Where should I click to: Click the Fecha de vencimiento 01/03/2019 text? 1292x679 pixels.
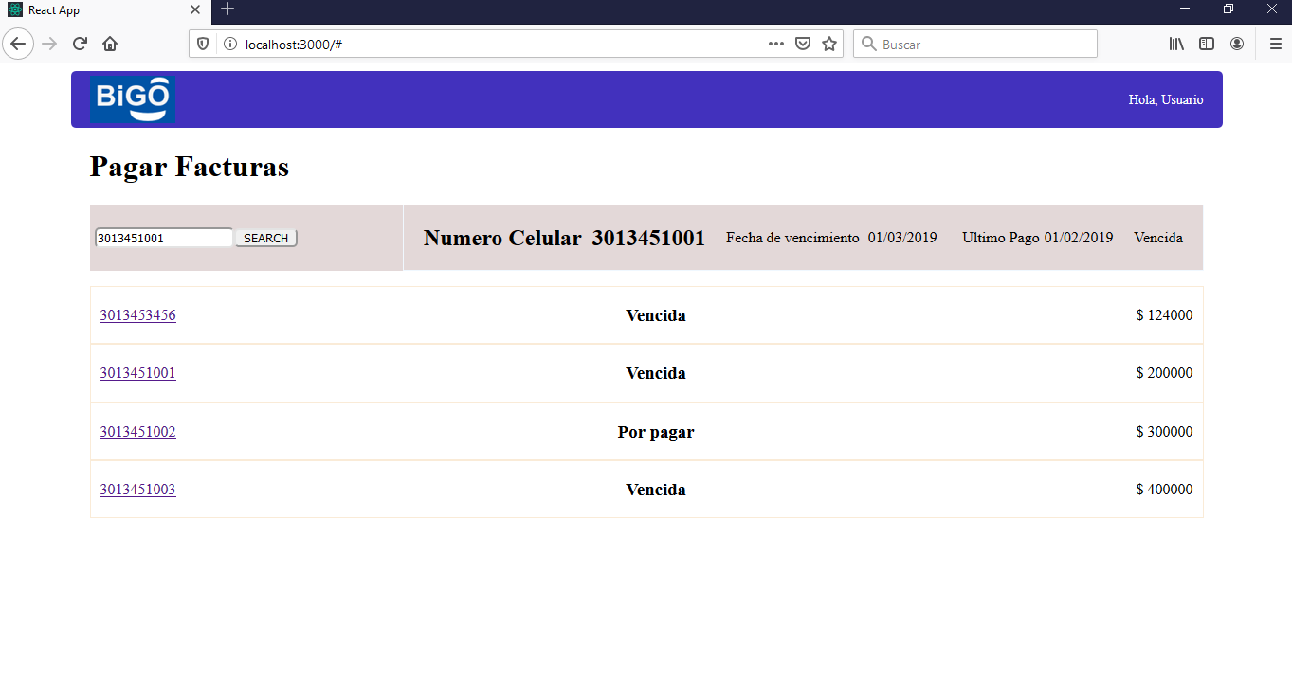point(831,238)
